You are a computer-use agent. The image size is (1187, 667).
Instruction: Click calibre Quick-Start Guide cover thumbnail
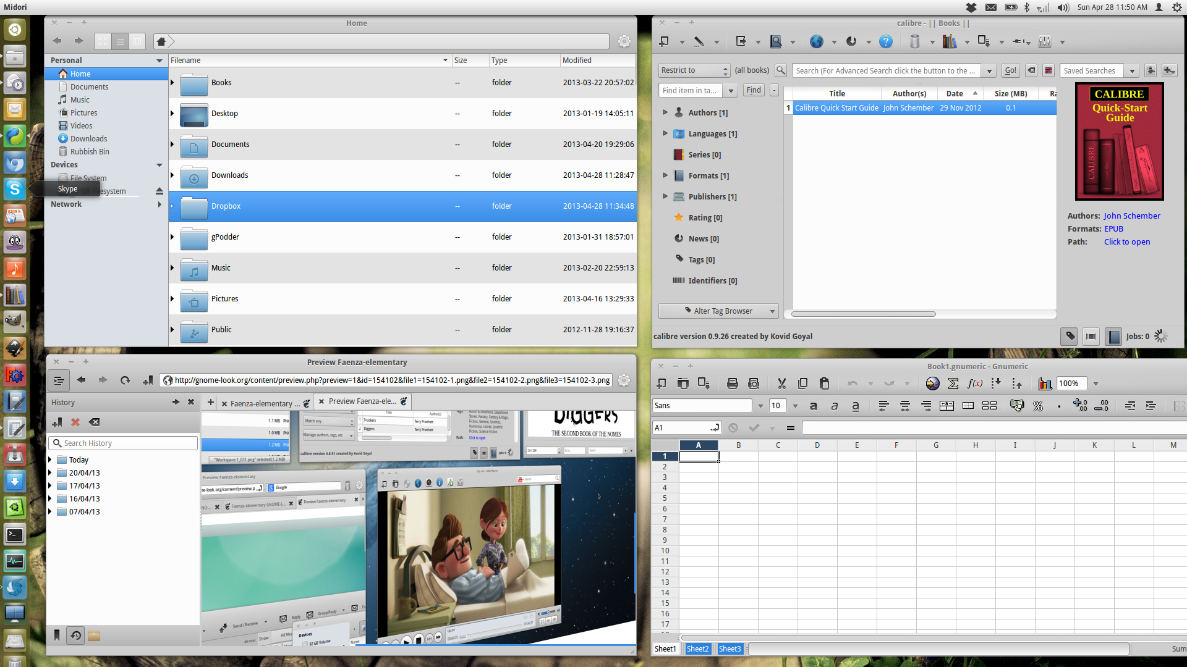pos(1119,141)
